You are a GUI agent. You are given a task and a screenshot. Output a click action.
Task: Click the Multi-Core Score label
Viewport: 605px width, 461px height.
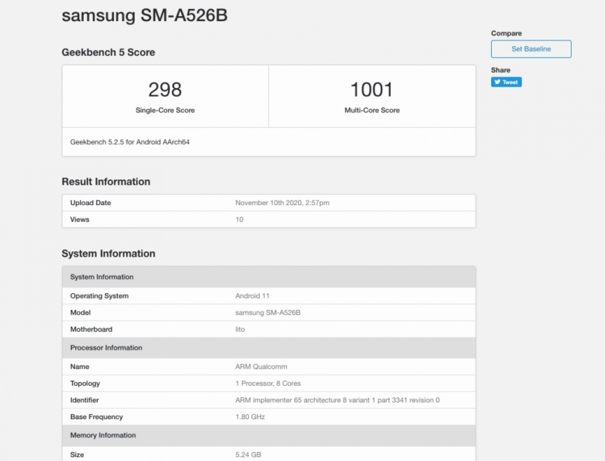(372, 110)
